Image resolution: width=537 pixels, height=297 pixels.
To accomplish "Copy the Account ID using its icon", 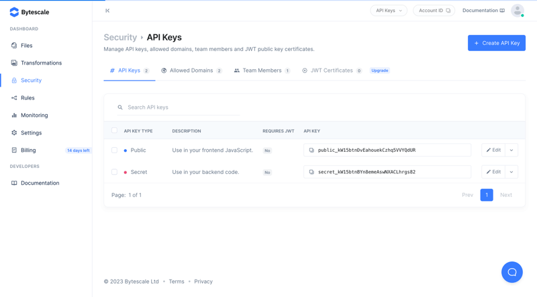I will point(448,11).
